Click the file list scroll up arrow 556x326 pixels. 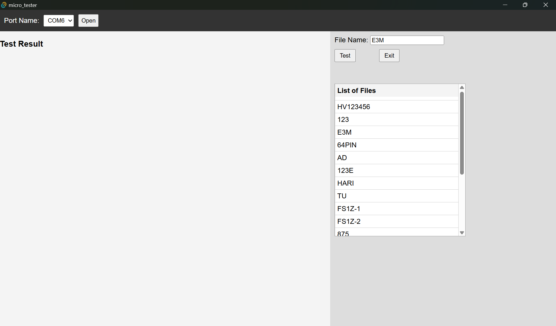point(462,87)
